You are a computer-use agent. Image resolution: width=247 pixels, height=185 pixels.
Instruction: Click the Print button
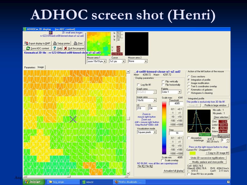(78, 43)
